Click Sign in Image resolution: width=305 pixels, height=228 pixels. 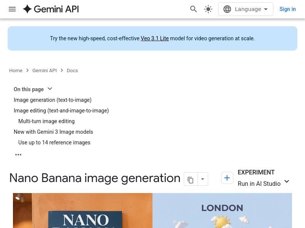pos(287,9)
